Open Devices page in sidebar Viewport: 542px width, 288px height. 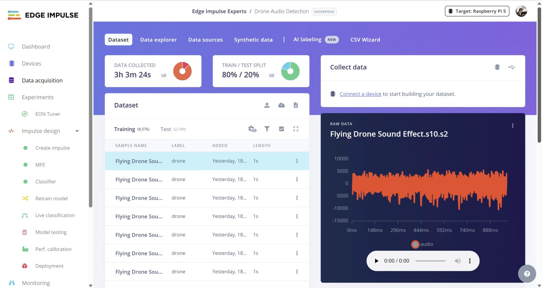32,64
